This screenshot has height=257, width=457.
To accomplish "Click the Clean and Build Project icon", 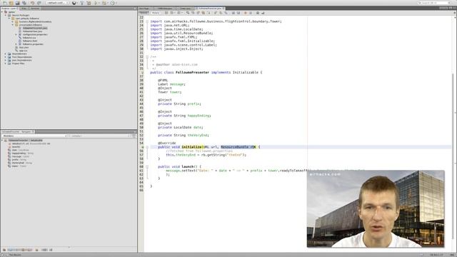I will click(x=89, y=3).
